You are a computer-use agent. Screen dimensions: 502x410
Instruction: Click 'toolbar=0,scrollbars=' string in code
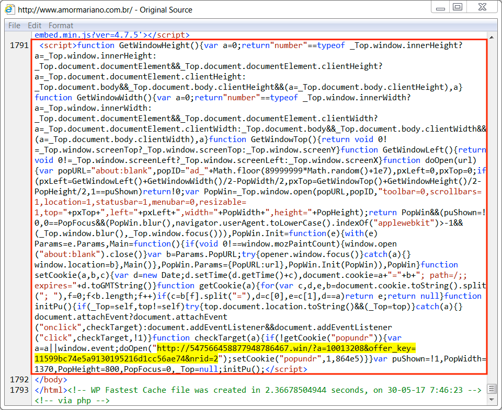[430, 192]
